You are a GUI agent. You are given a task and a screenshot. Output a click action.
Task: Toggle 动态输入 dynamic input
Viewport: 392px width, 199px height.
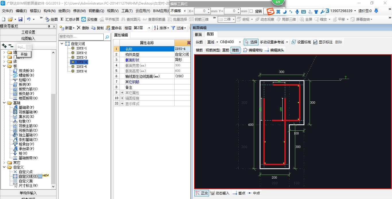220,193
